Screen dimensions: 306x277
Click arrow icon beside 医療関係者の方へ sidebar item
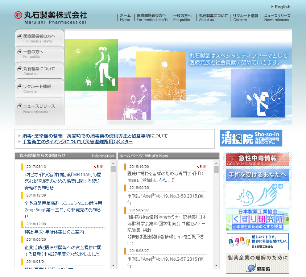pos(20,36)
